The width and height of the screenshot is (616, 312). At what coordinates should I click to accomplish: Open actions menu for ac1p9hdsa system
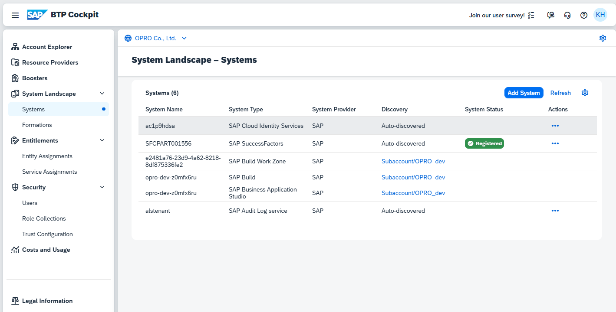tap(555, 126)
